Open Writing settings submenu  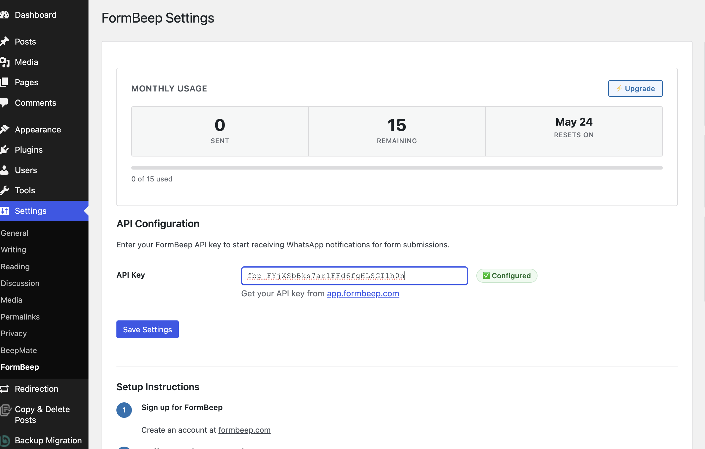[x=13, y=250]
